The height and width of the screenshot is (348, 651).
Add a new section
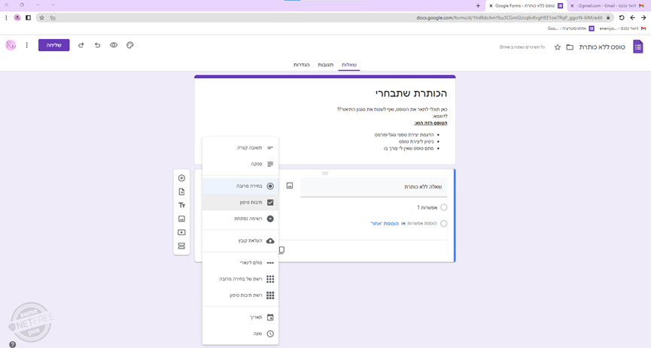point(181,246)
